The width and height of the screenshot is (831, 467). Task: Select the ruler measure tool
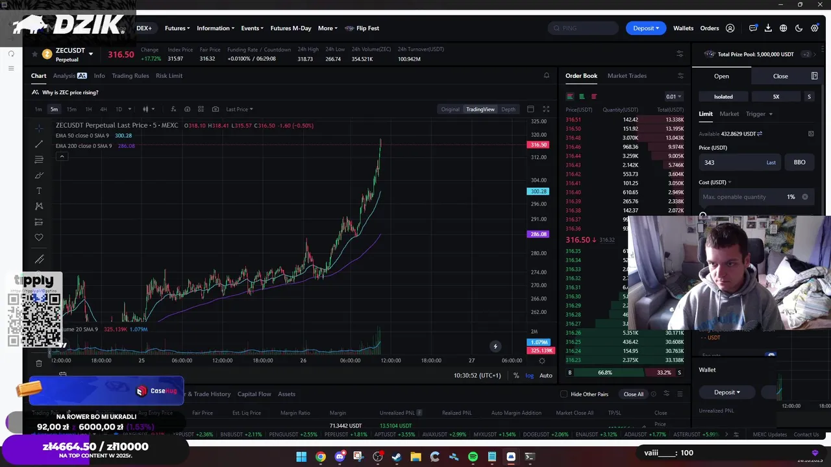point(39,259)
